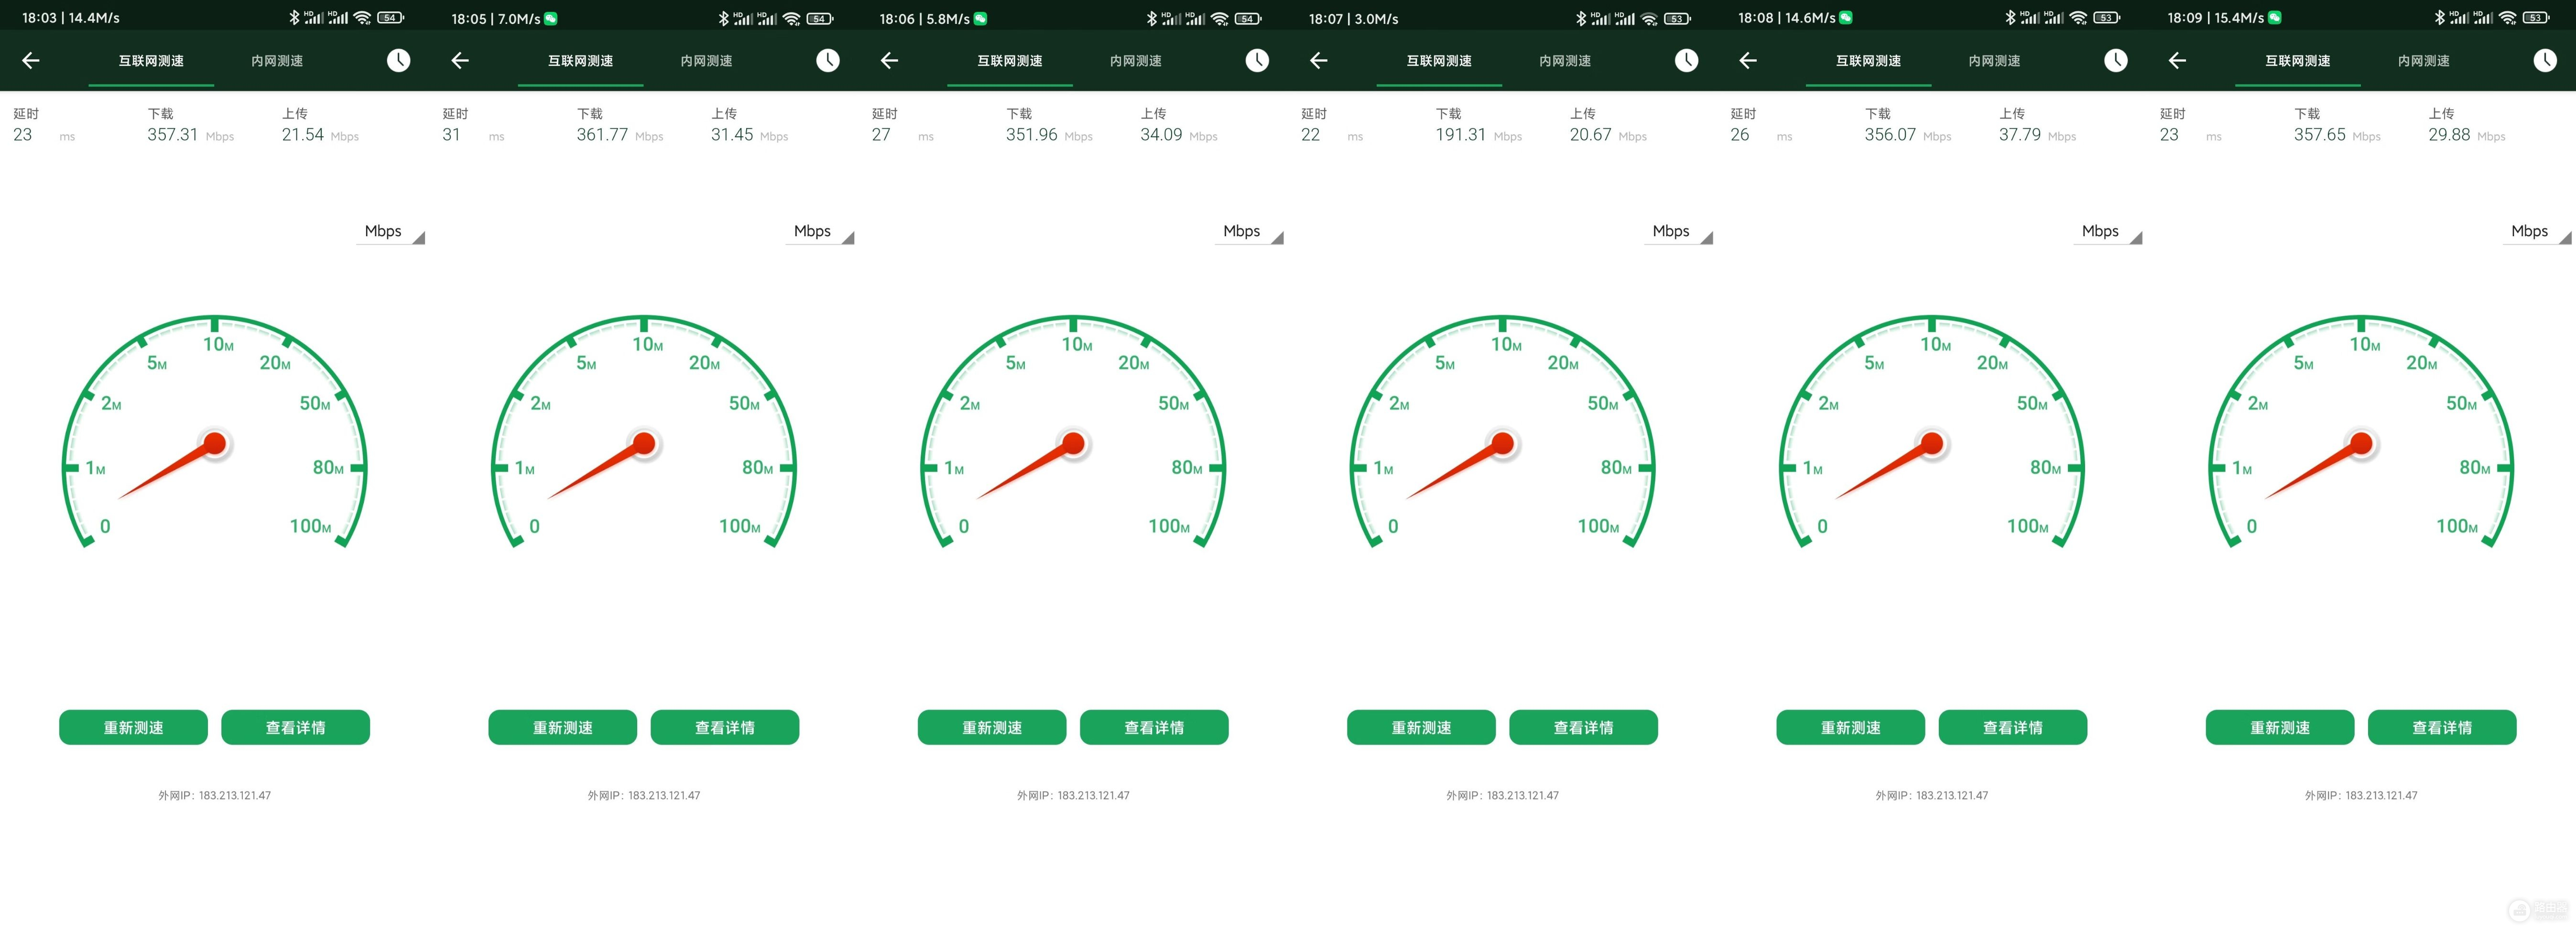Tap latency value 31 ms
This screenshot has width=2576, height=930.
pos(473,135)
